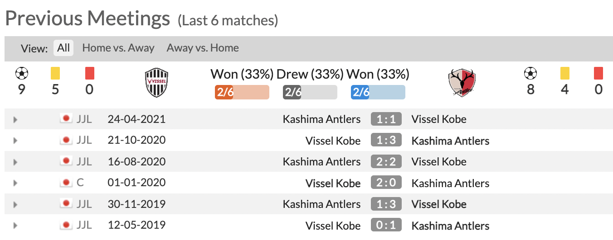Click the right yellow card icon

point(564,73)
